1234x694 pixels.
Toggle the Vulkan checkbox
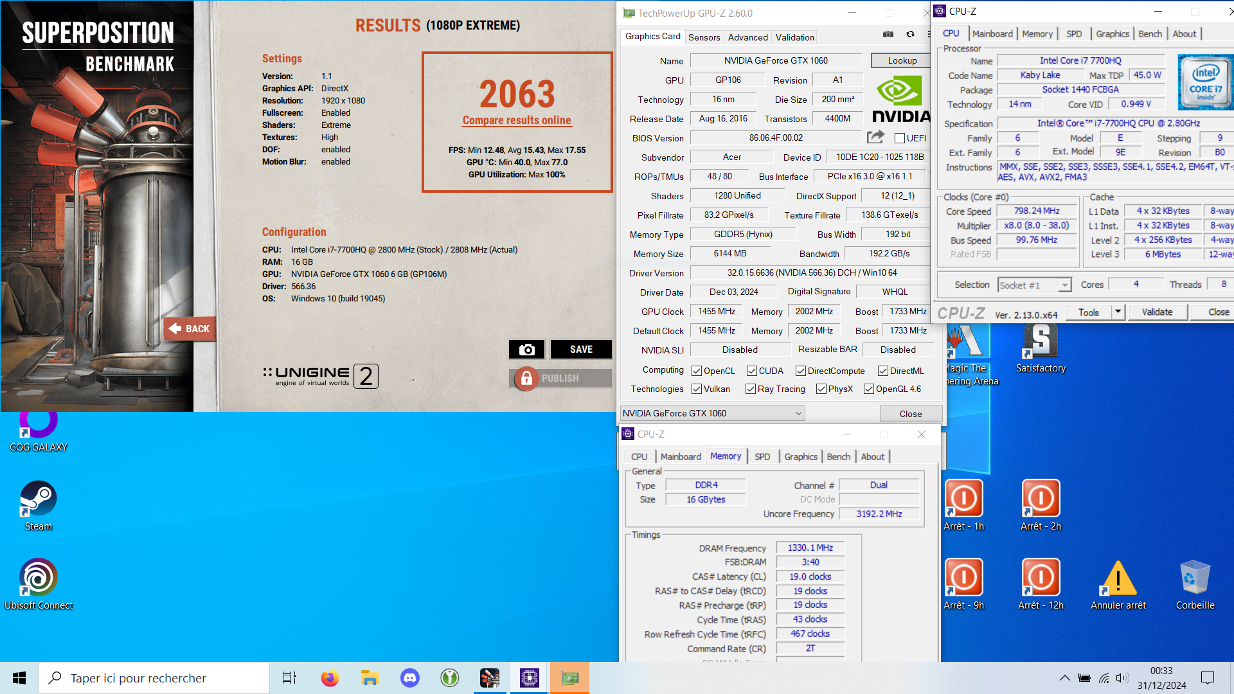(697, 389)
